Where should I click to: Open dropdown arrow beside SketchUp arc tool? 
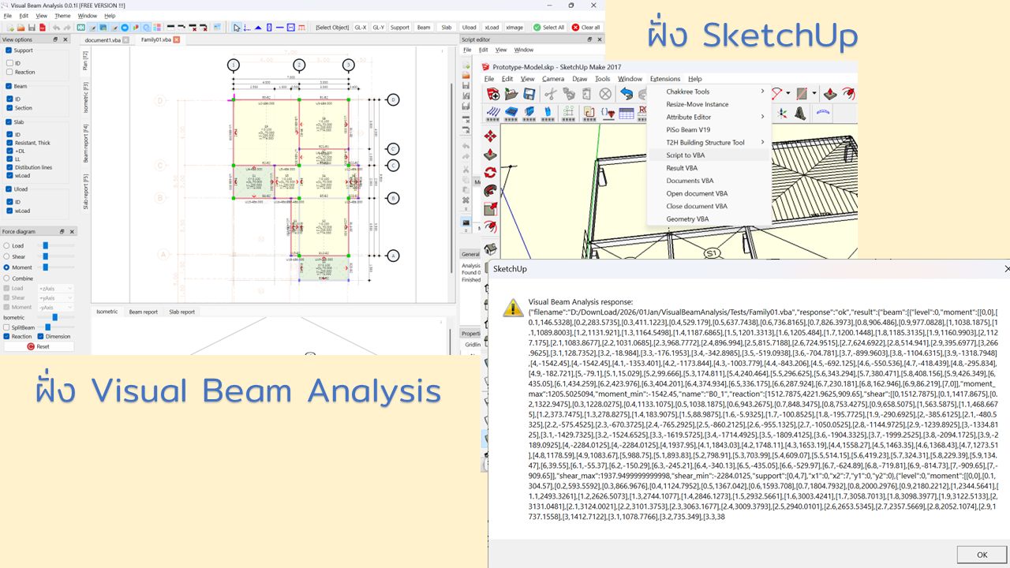tap(788, 93)
